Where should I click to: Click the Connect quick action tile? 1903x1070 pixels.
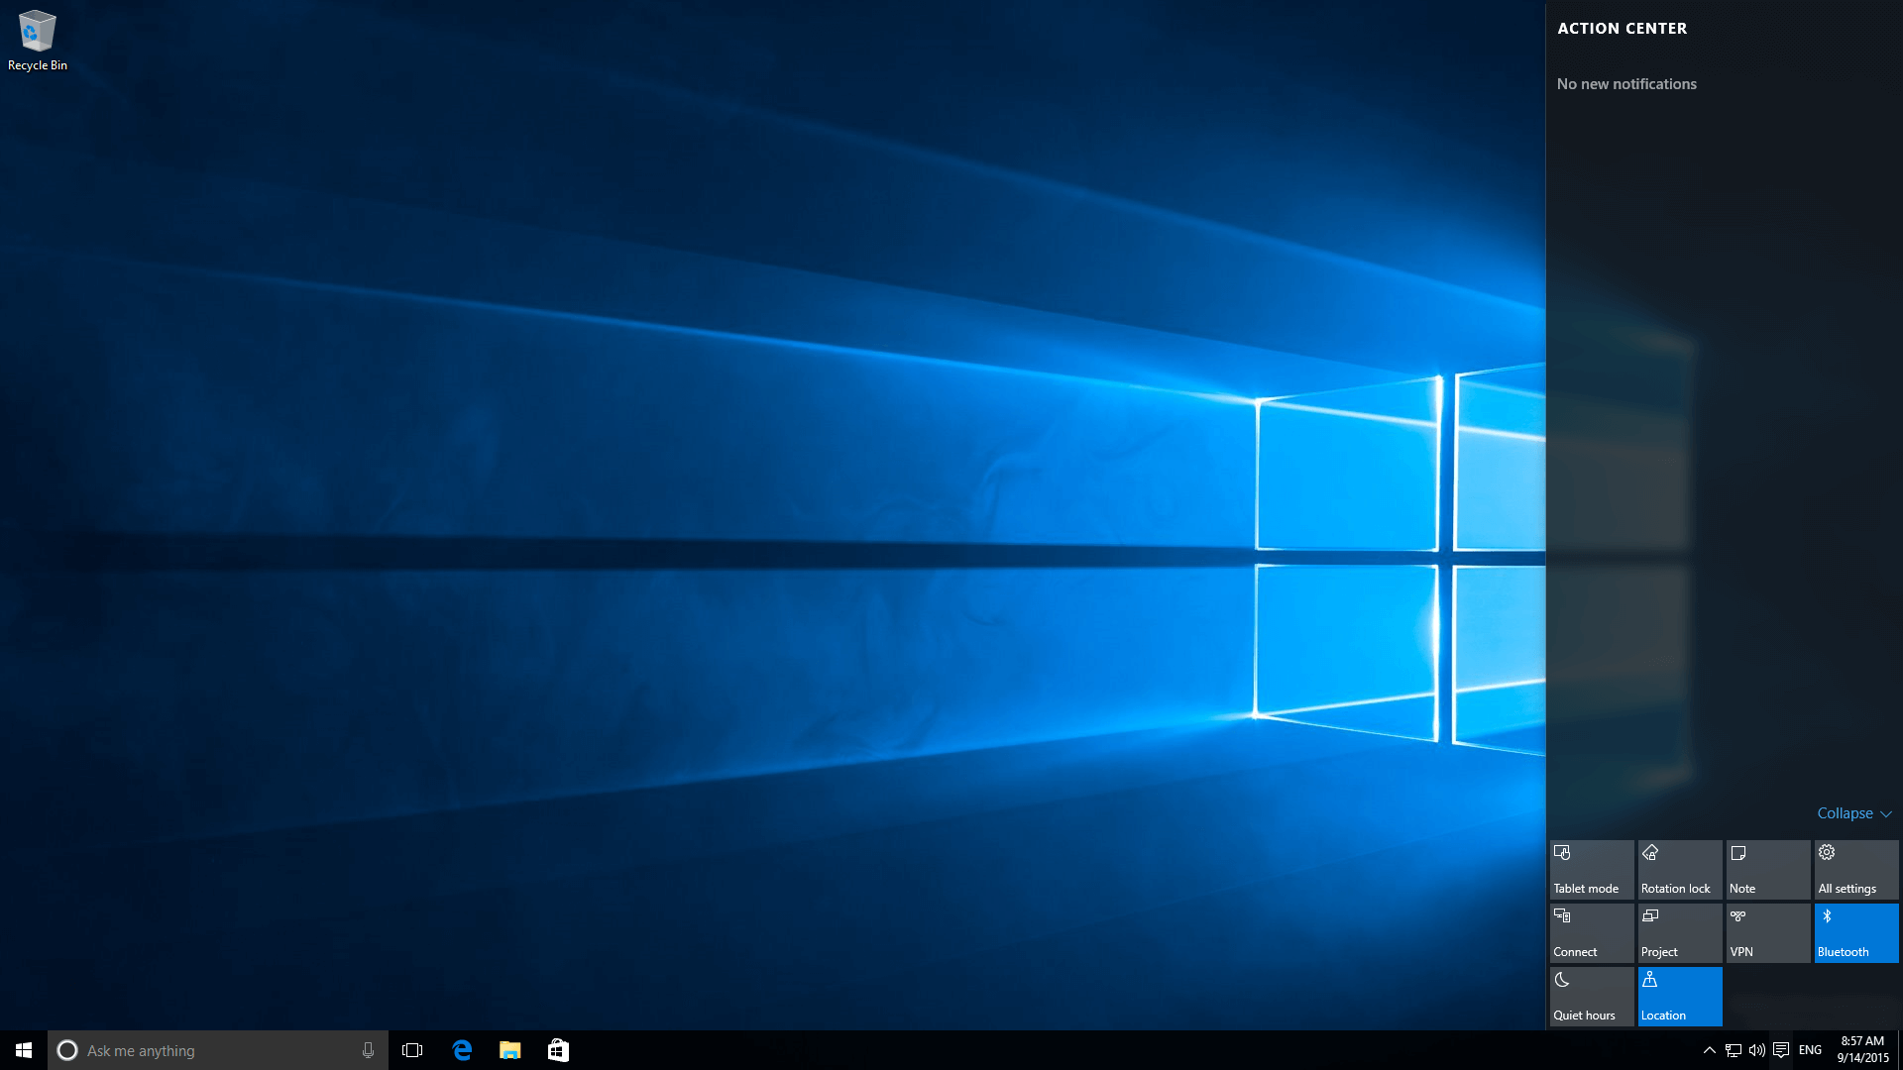coord(1592,933)
